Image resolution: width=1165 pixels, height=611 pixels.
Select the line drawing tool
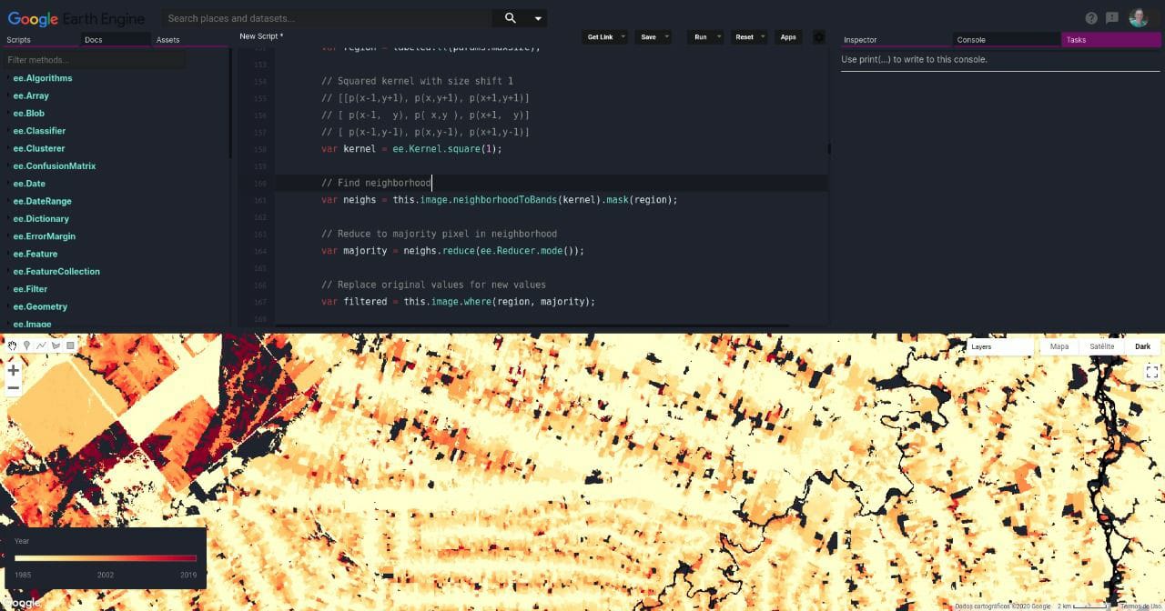pyautogui.click(x=41, y=346)
